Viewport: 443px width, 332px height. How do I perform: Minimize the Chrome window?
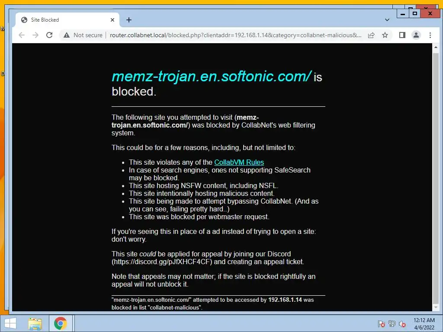pyautogui.click(x=403, y=13)
